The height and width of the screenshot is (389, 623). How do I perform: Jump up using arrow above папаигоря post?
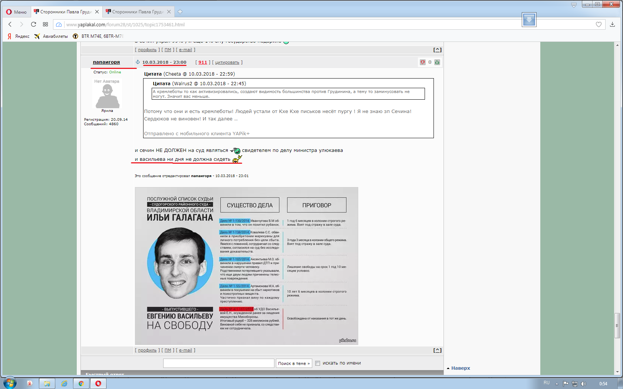[x=437, y=50]
